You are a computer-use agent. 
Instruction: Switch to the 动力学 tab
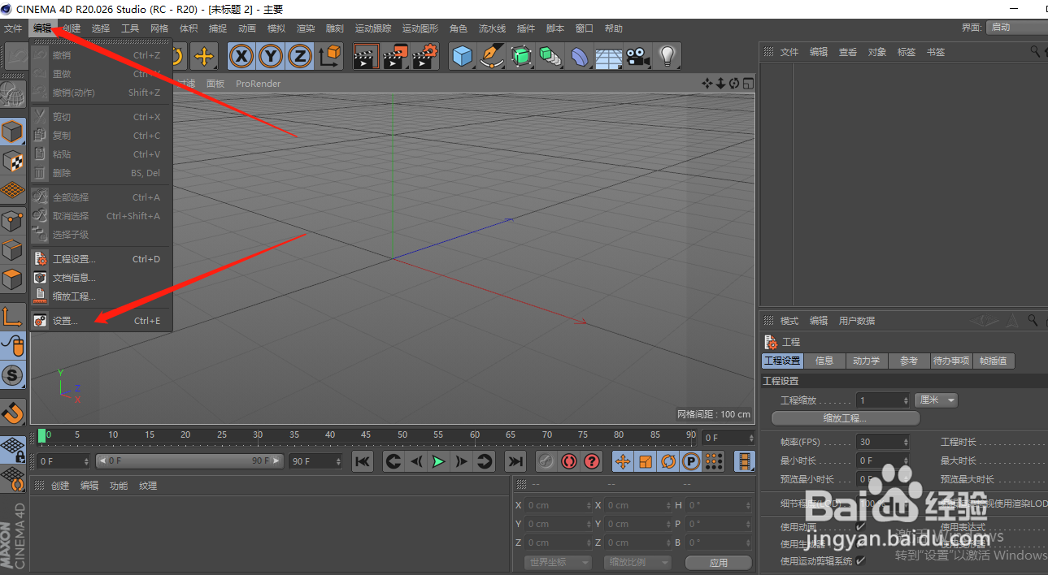(x=866, y=361)
